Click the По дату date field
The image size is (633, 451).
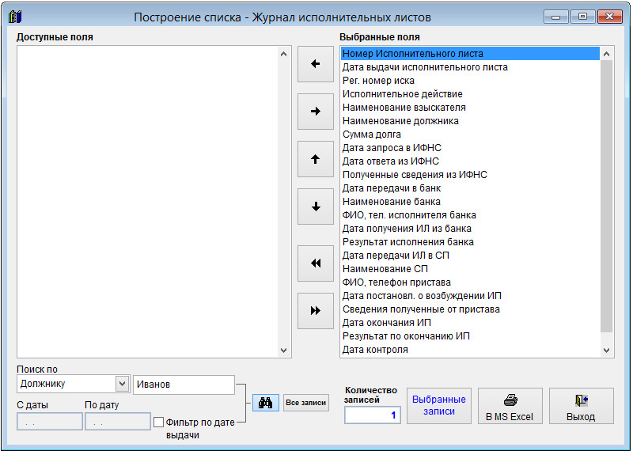tap(117, 422)
